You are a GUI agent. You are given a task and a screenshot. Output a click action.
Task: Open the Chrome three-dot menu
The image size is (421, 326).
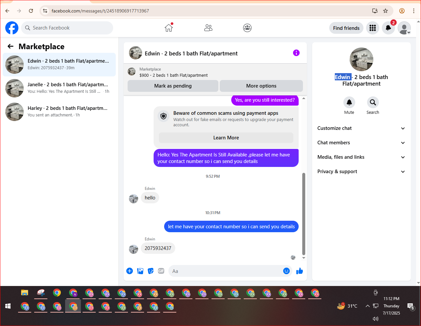point(414,11)
